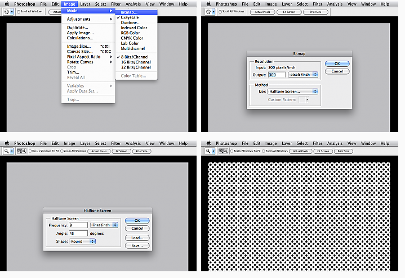Click Frequency field in Halftone Screen dialog
This screenshot has height=278, width=405.
tap(78, 225)
